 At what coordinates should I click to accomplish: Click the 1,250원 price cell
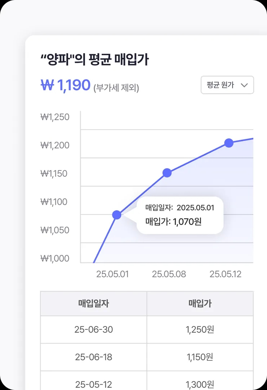200,329
